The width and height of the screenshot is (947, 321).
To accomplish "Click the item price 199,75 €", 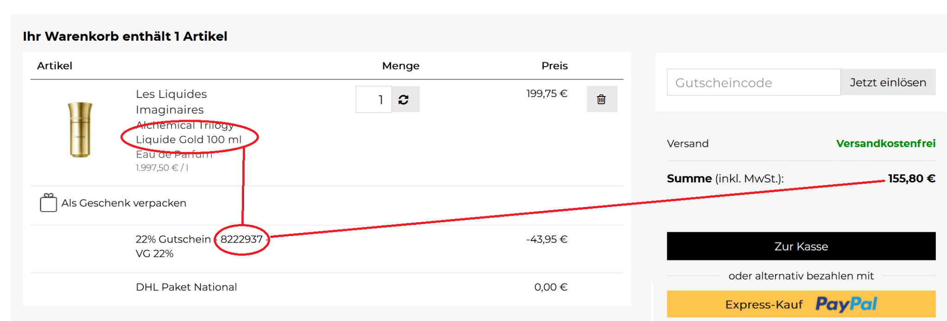I will pos(547,94).
